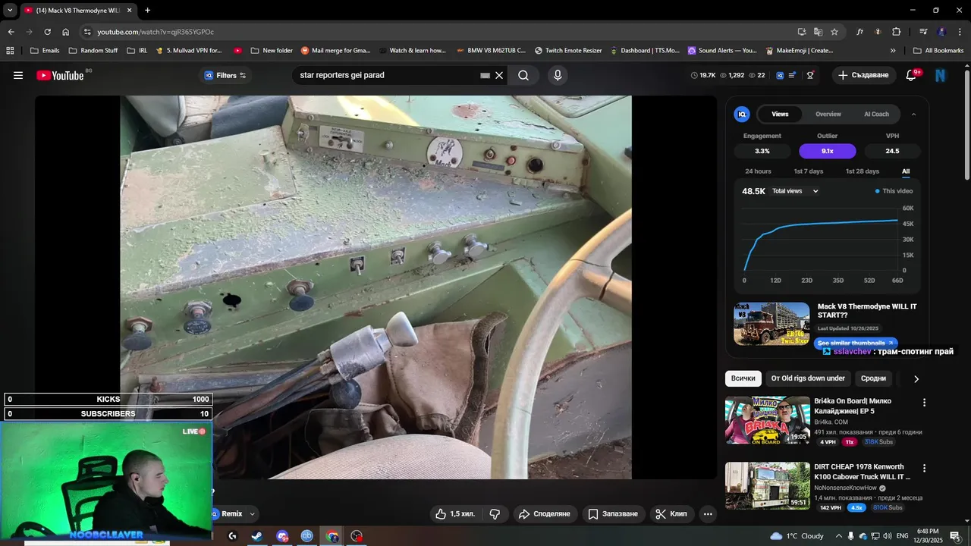
Task: Expand the Total views dropdown
Action: click(x=795, y=191)
